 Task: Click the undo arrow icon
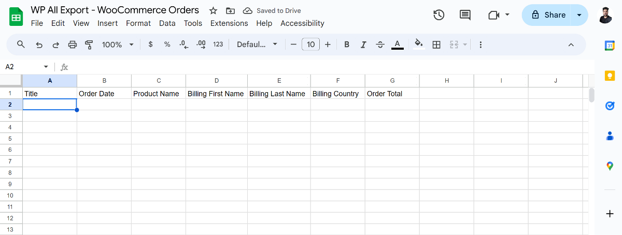(39, 45)
